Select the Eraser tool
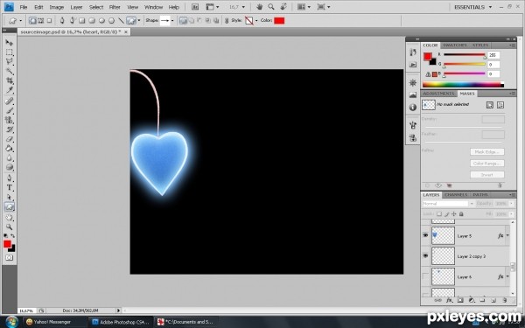Image resolution: width=525 pixels, height=328 pixels. [9, 138]
